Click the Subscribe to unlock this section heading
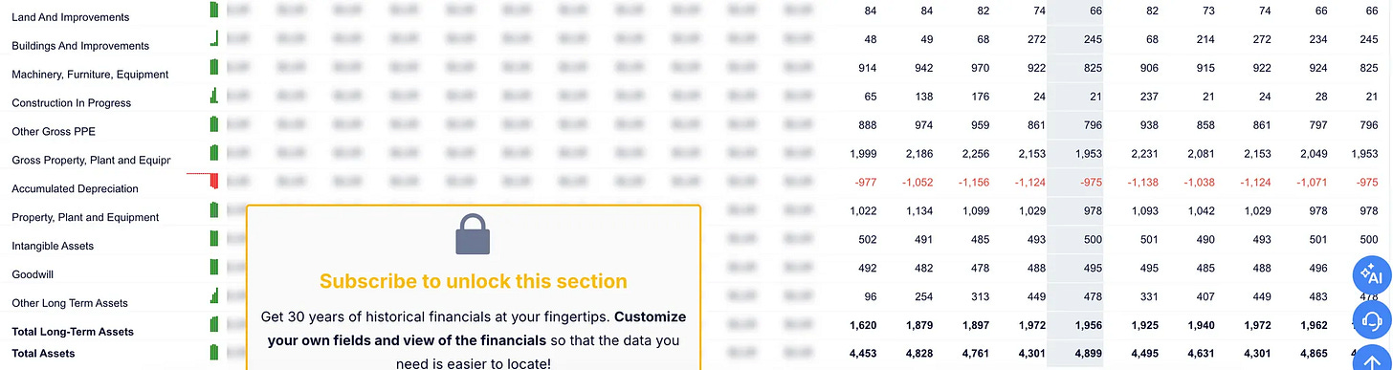Image resolution: width=1393 pixels, height=370 pixels. 474,281
